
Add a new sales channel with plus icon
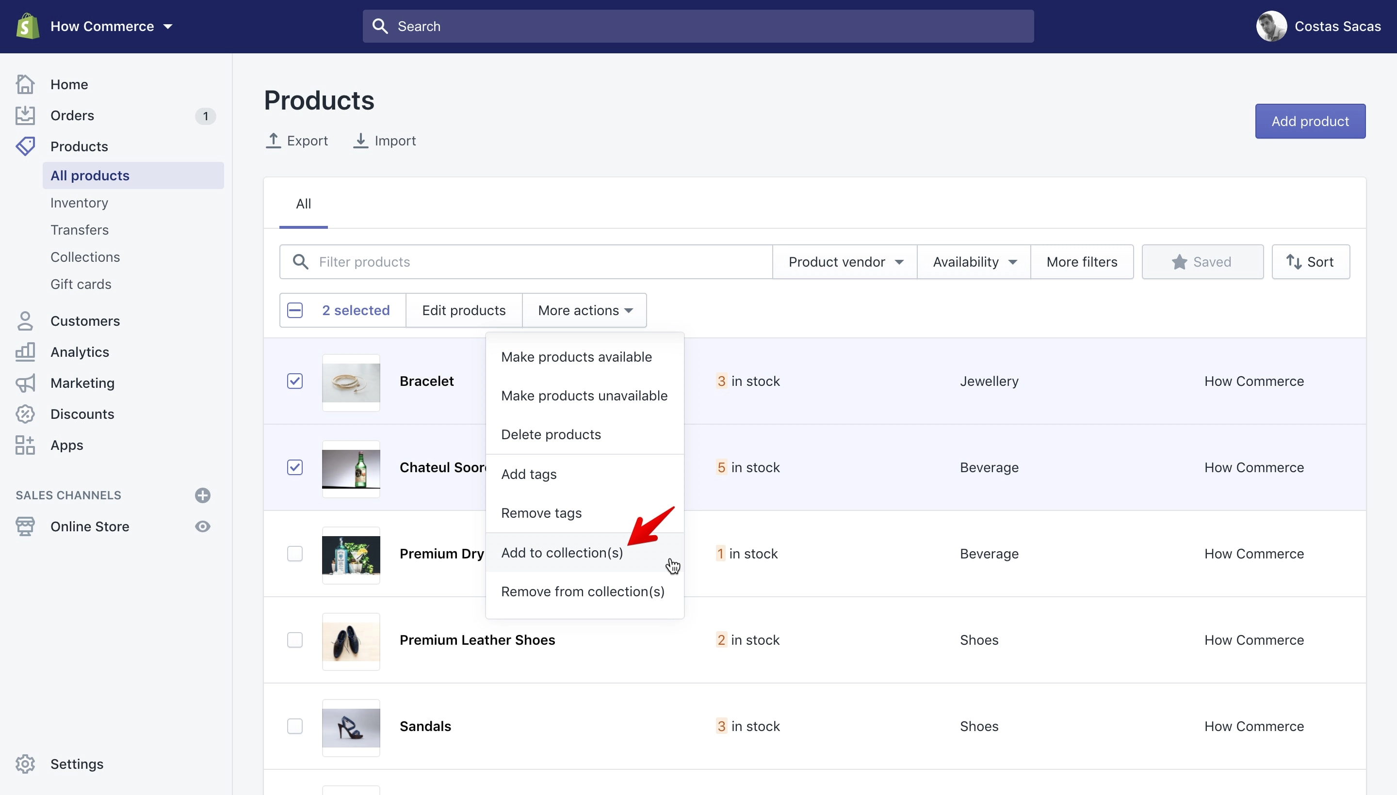click(x=203, y=495)
